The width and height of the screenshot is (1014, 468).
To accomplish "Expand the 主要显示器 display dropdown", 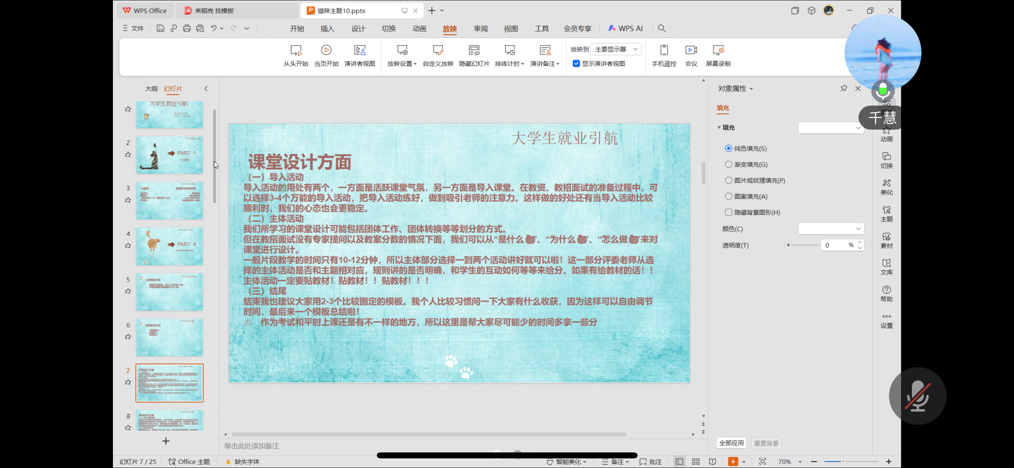I will click(635, 49).
